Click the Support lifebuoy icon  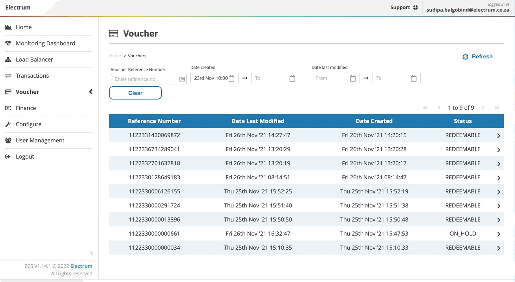415,7
